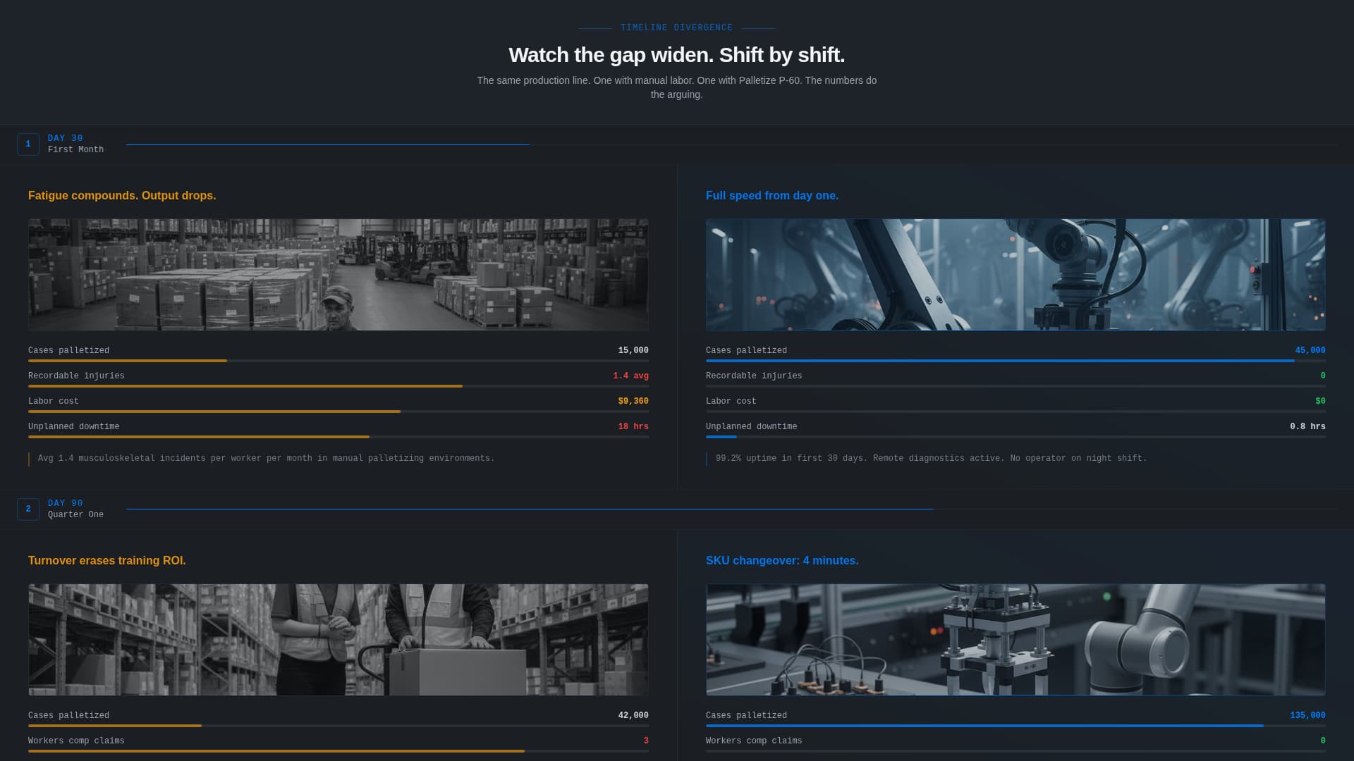Click the red "18 hrs" downtime value
Viewport: 1354px width, 761px height.
point(633,426)
